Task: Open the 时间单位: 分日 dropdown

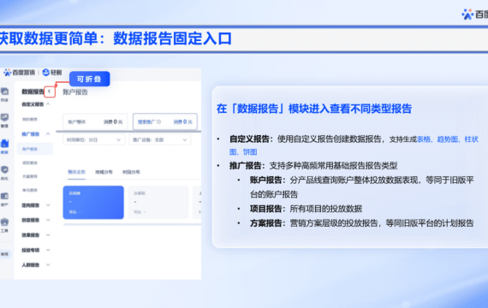Action: (93, 140)
